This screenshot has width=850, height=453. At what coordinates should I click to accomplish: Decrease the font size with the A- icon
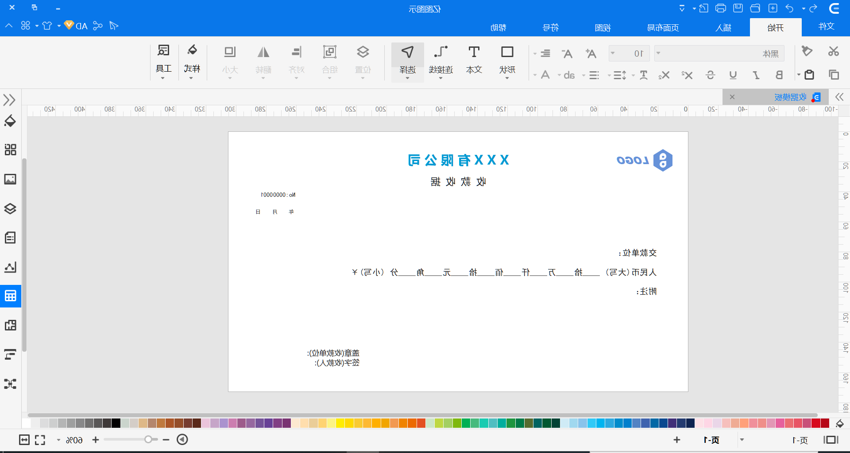pos(567,54)
